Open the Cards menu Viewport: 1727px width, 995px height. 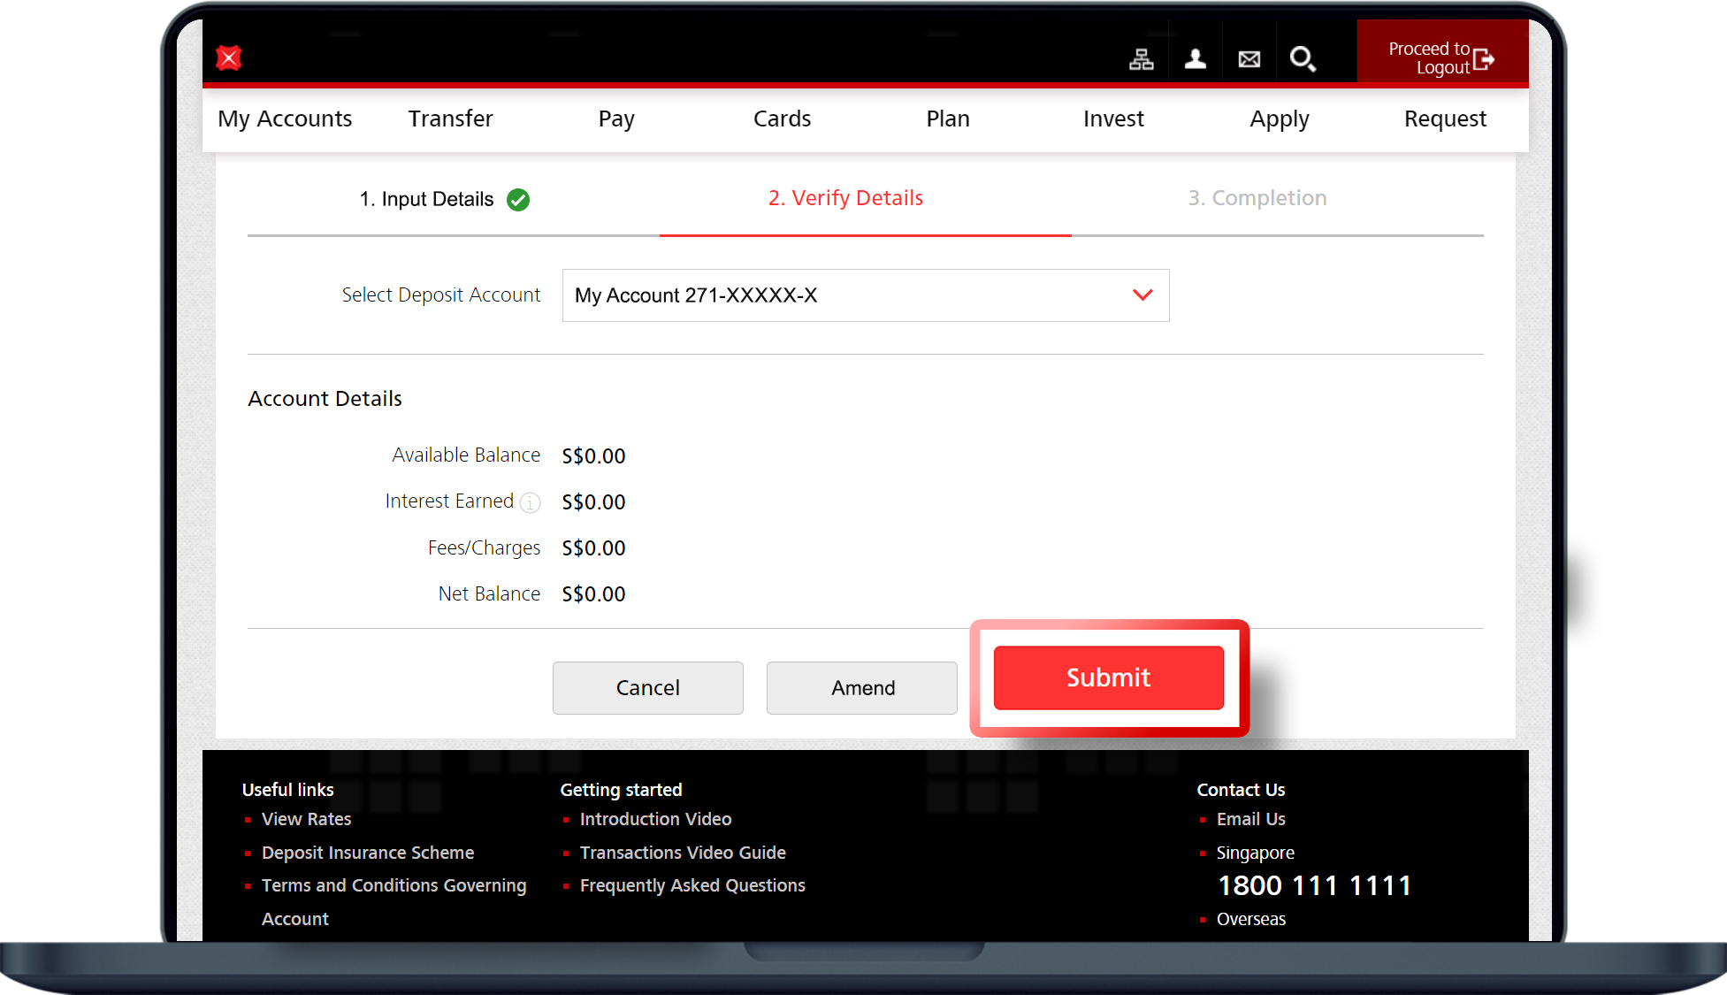[x=782, y=119]
